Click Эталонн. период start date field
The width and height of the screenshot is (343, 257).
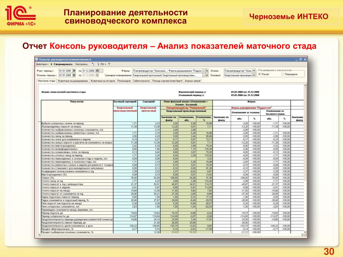pos(65,75)
